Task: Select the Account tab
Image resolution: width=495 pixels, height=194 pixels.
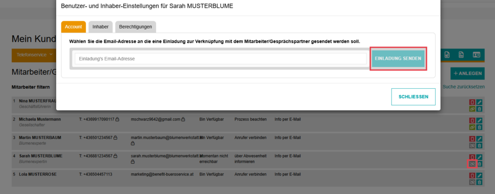Action: click(73, 27)
